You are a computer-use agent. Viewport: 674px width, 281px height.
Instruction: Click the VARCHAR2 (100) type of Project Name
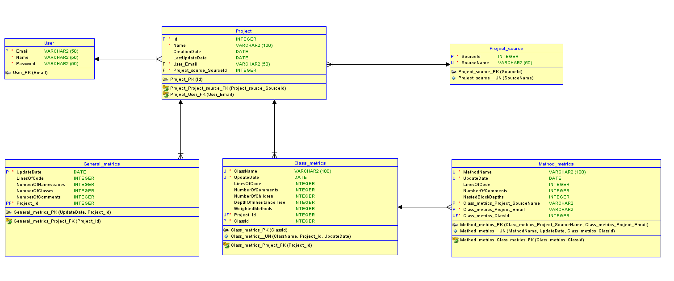tap(254, 45)
